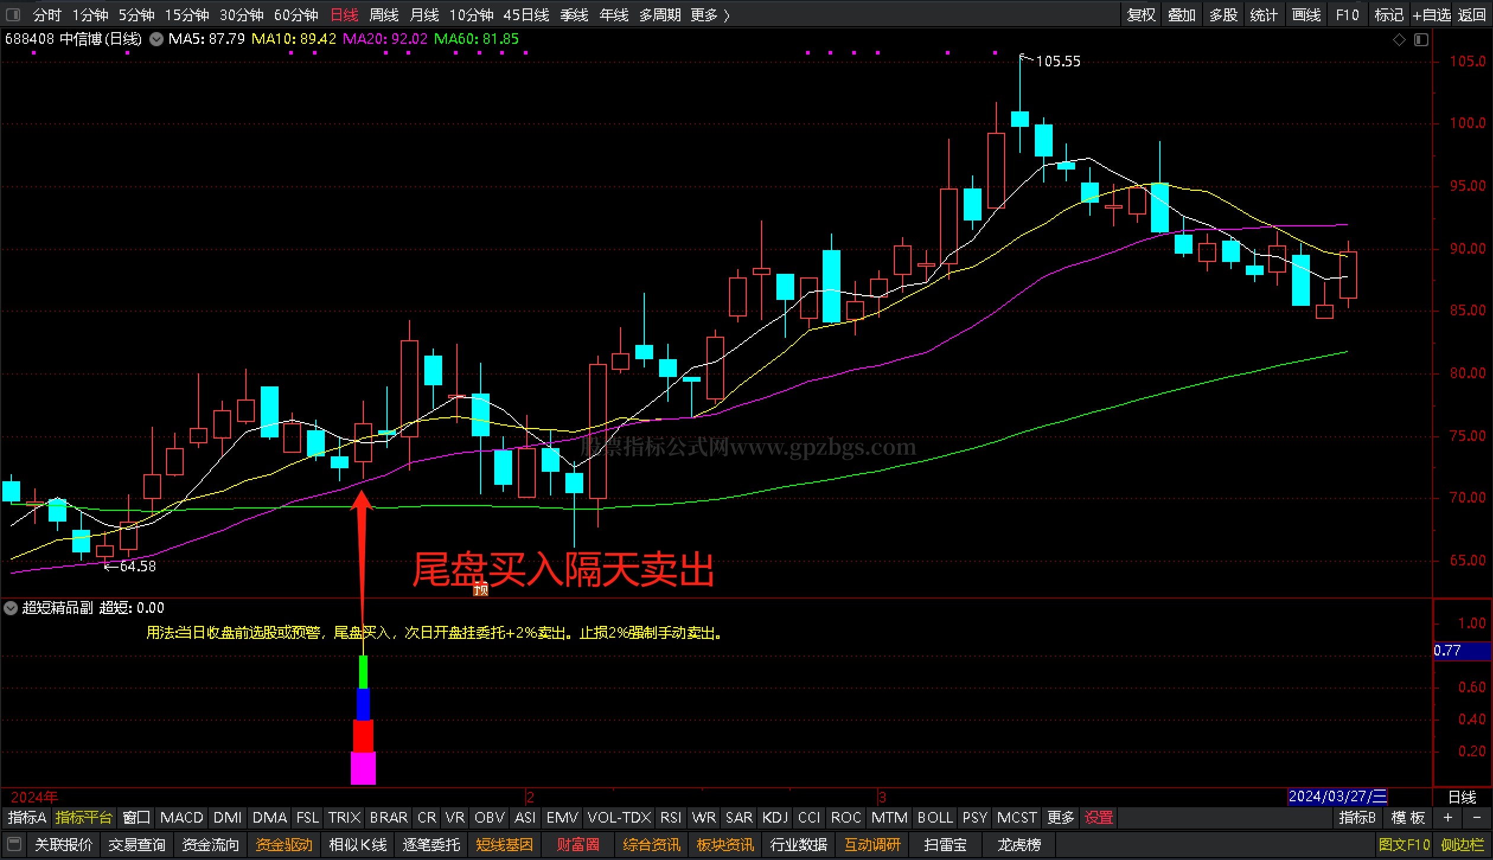Click the minus button at bottom right
The image size is (1493, 860).
pos(1476,818)
